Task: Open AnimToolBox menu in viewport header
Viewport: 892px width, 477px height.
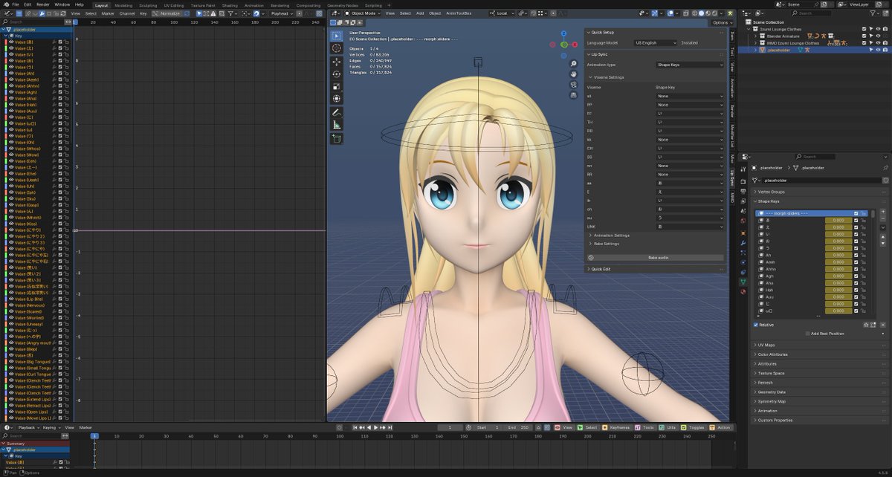Action: [459, 13]
